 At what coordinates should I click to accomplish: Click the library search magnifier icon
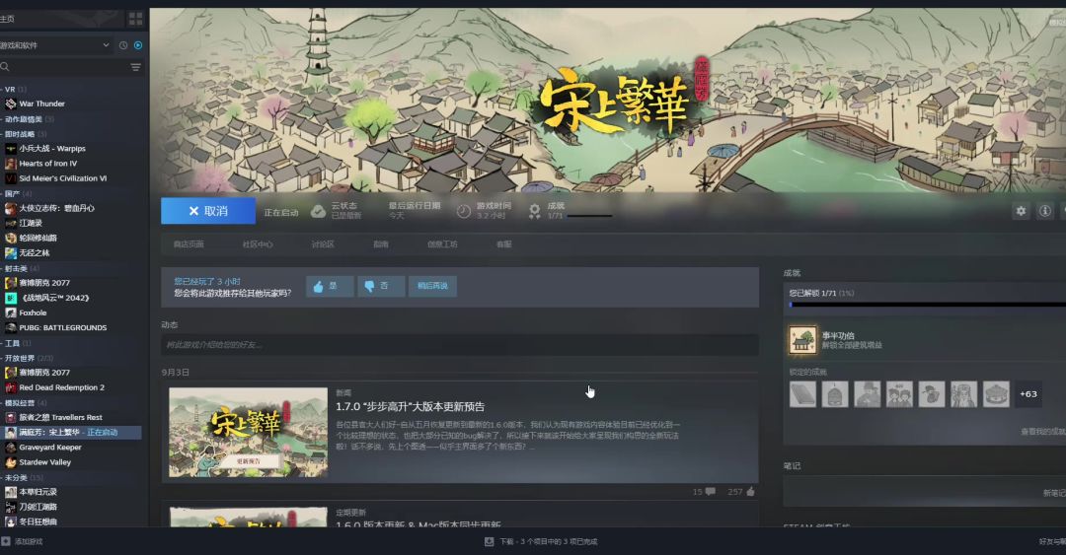(6, 67)
